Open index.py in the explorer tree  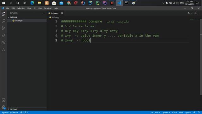19,21
